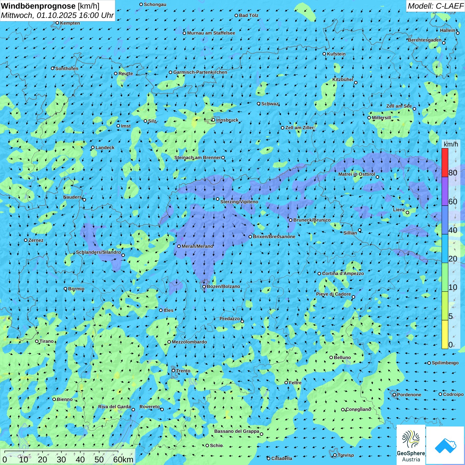Click the 'Zell am Ziller' label
Image resolution: width=465 pixels, height=465 pixels.
(300, 128)
